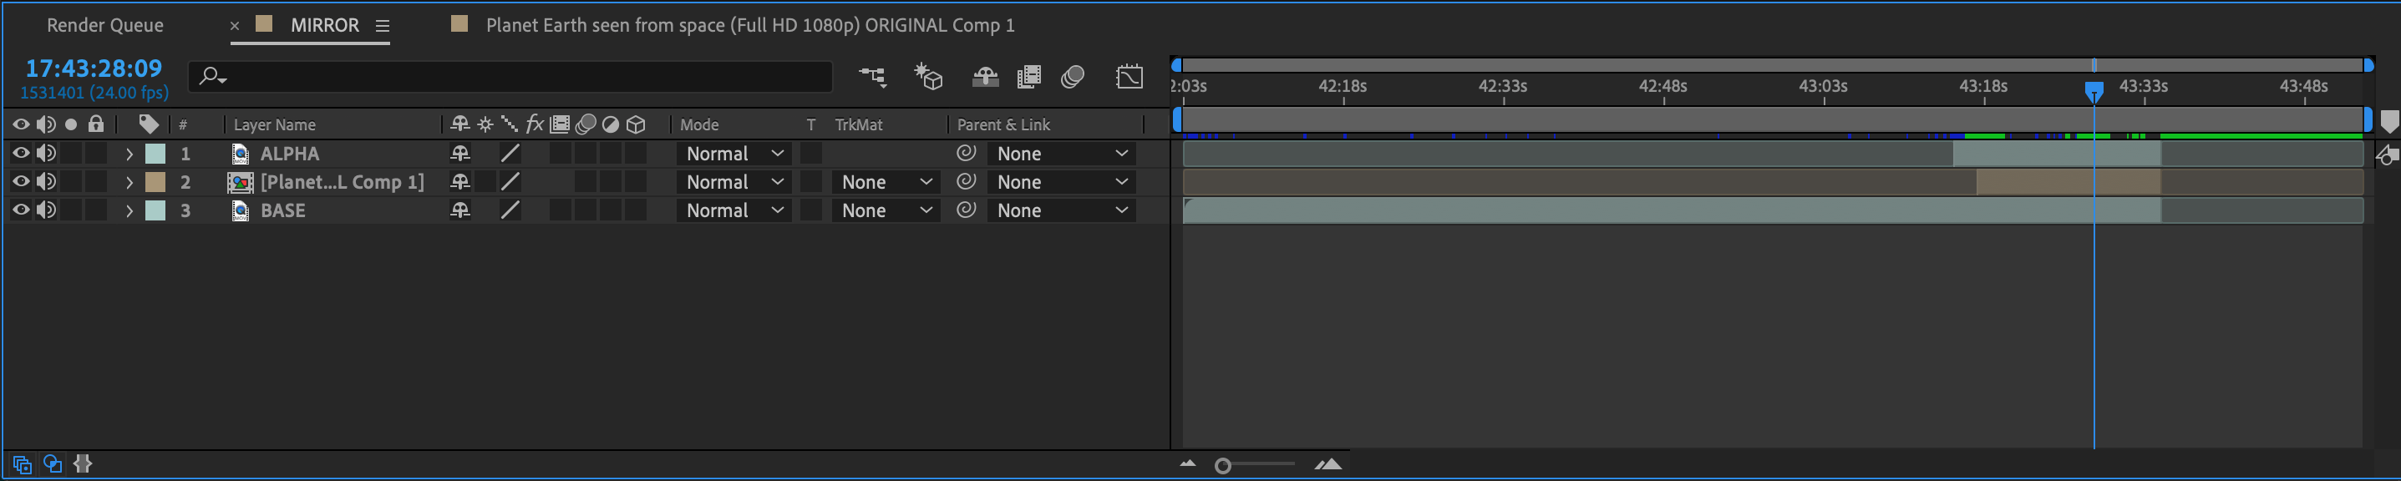Toggle shy switch on ALPHA layer

click(459, 153)
